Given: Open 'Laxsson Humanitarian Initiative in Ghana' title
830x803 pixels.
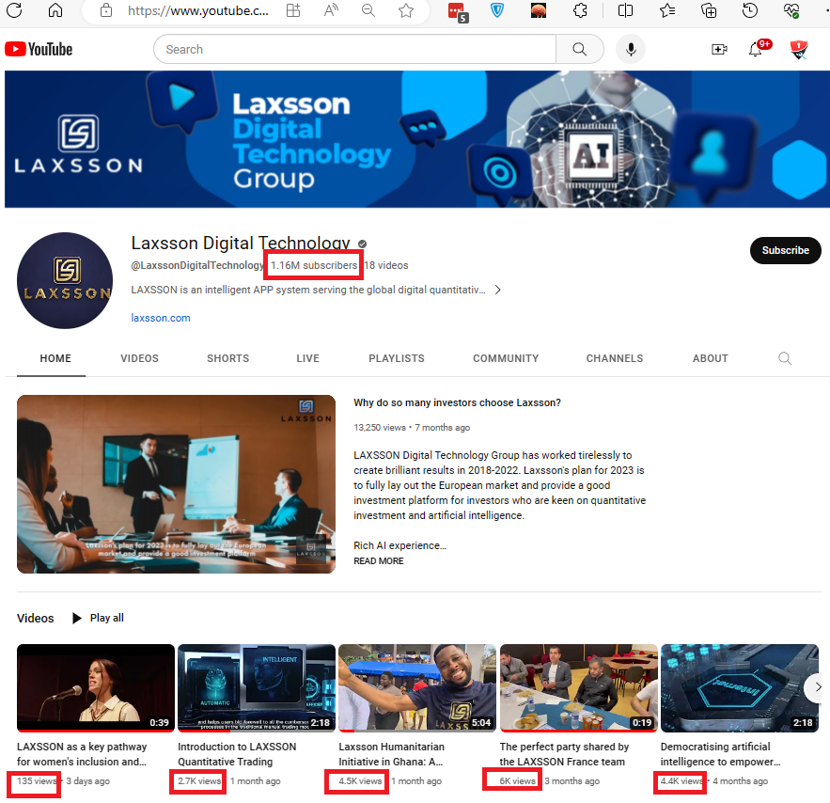Looking at the screenshot, I should [x=392, y=754].
